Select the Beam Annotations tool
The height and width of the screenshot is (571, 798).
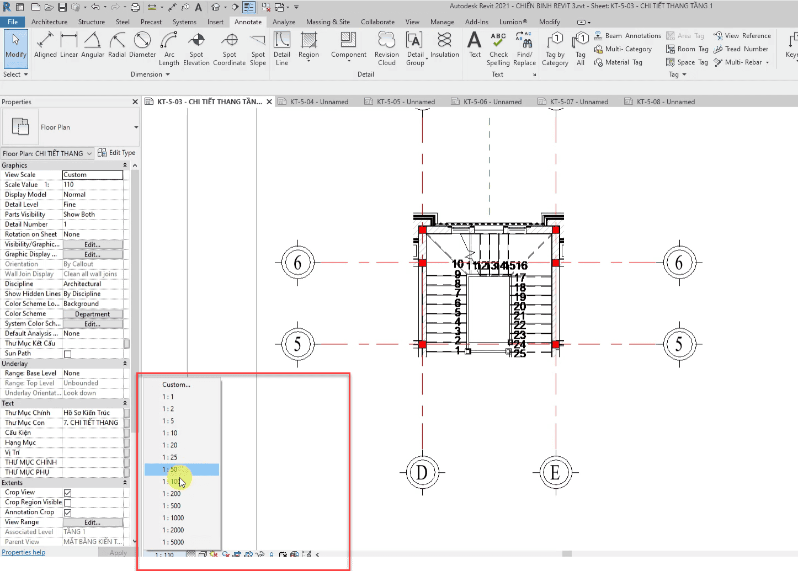pos(627,36)
